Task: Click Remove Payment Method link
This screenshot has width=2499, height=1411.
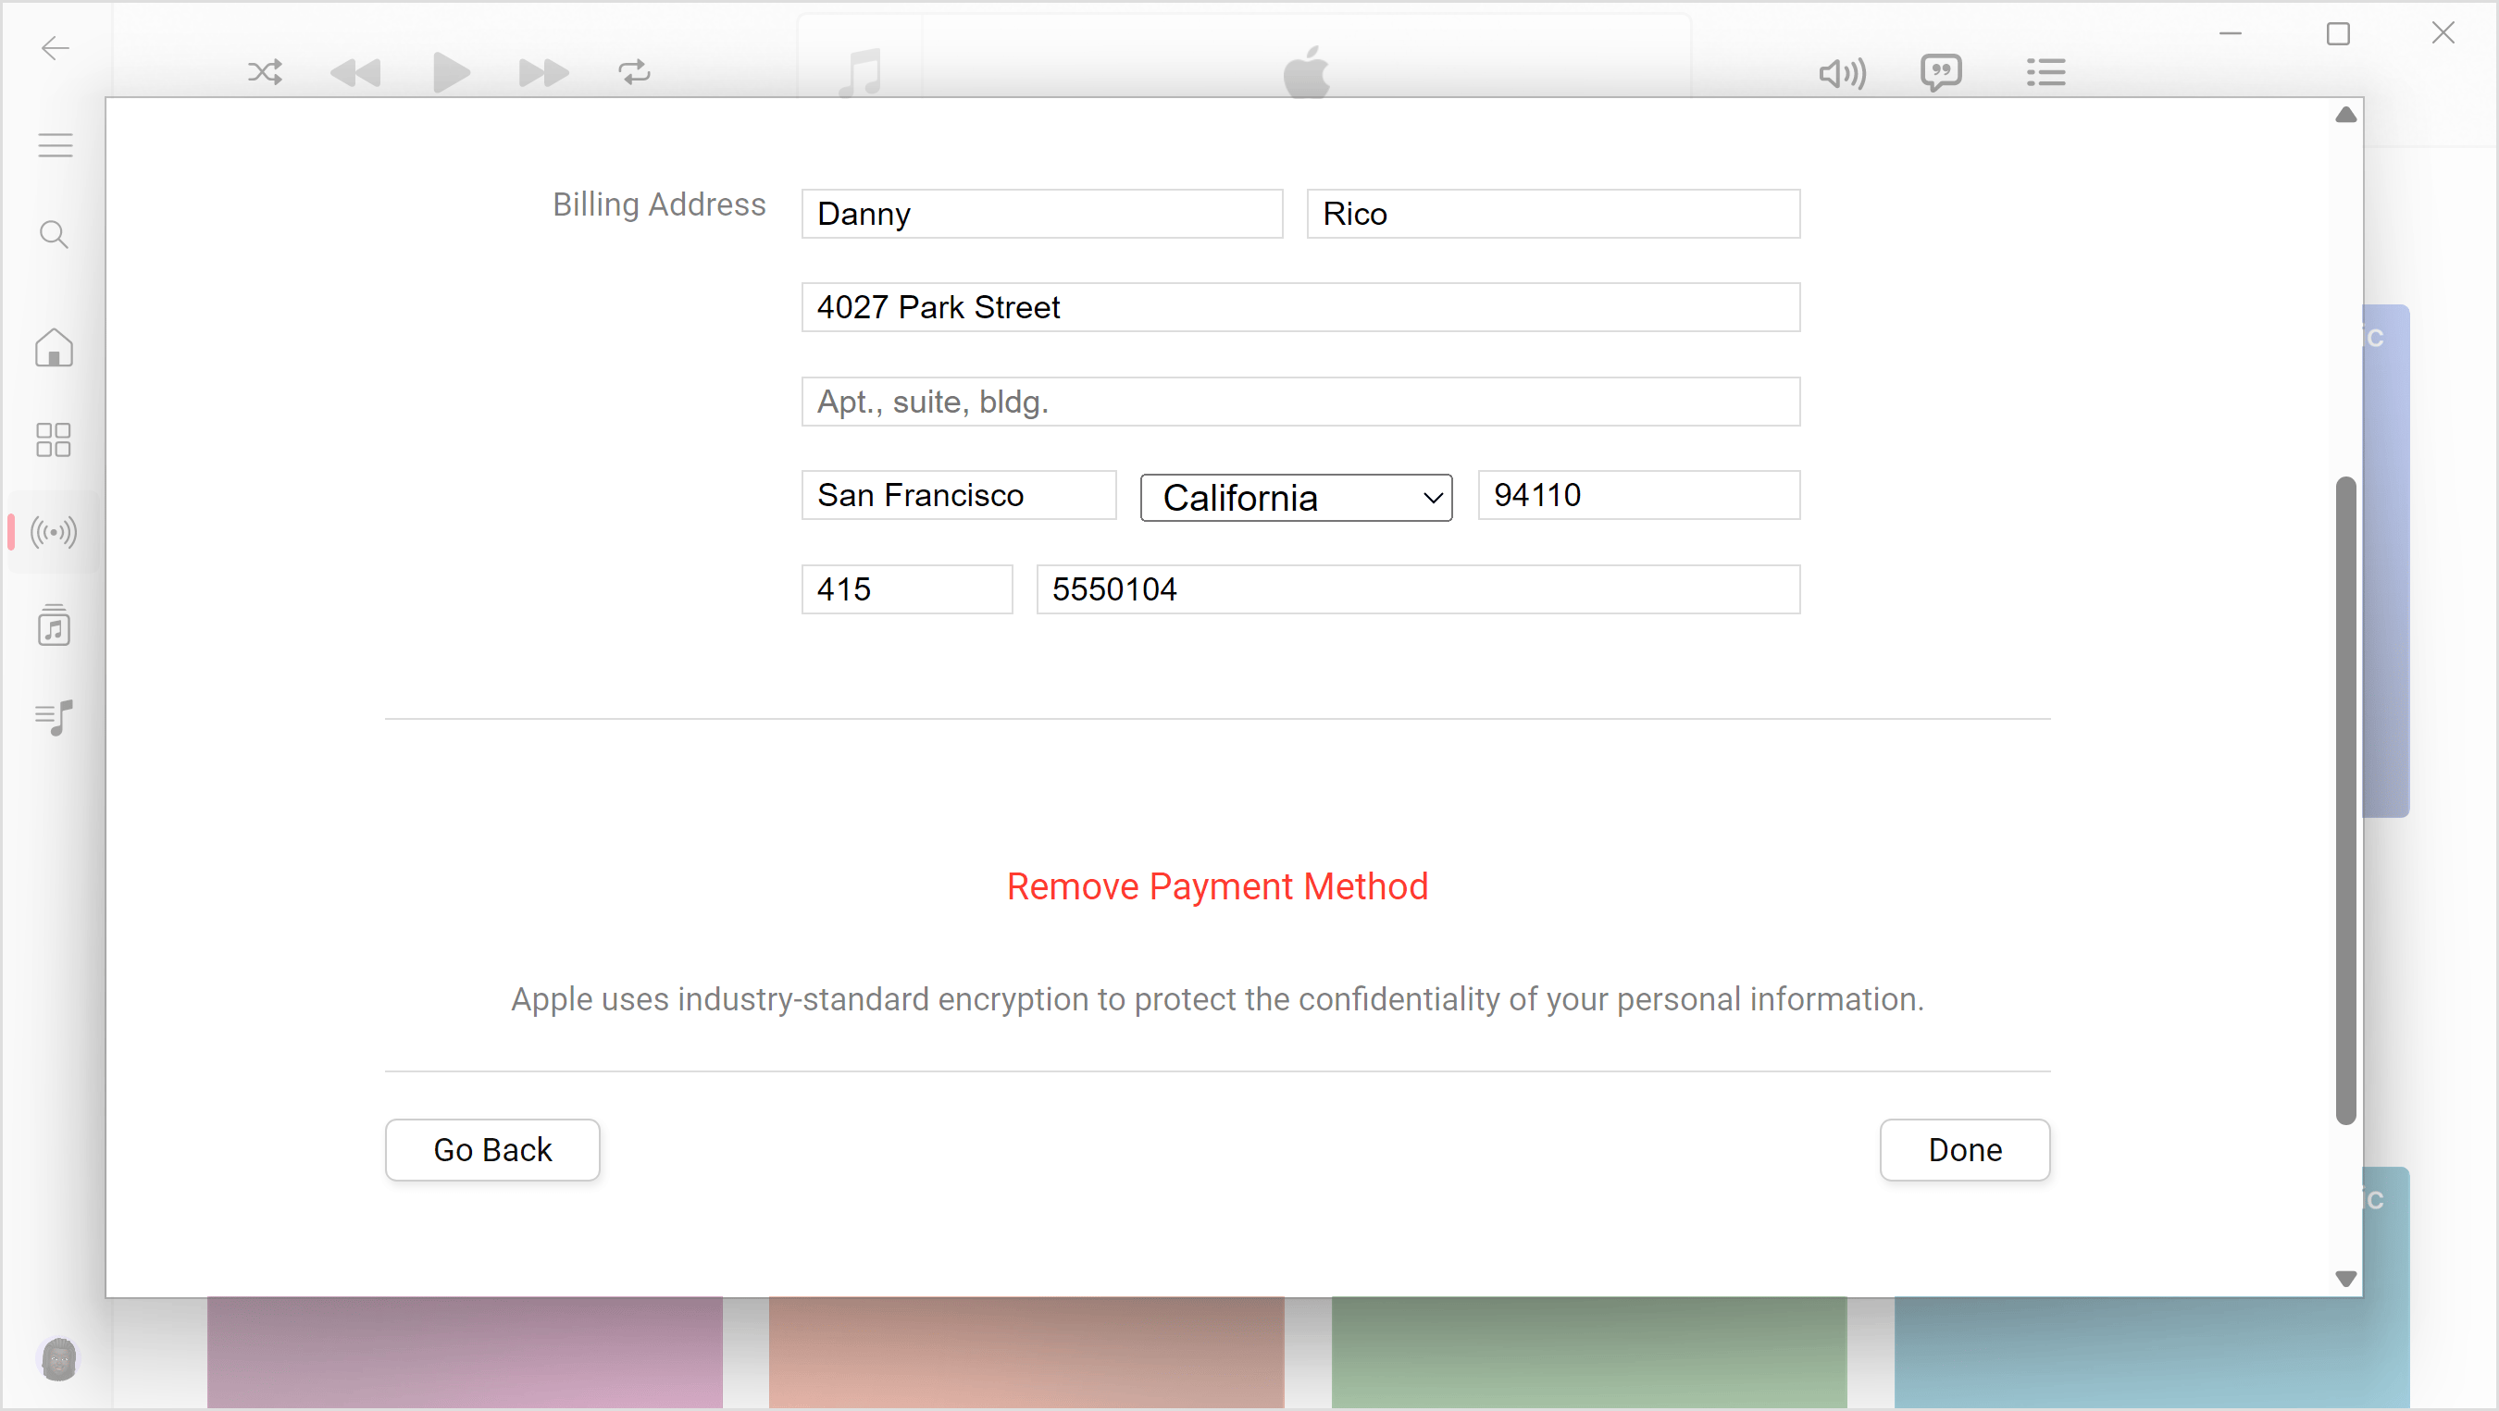Action: [1219, 887]
